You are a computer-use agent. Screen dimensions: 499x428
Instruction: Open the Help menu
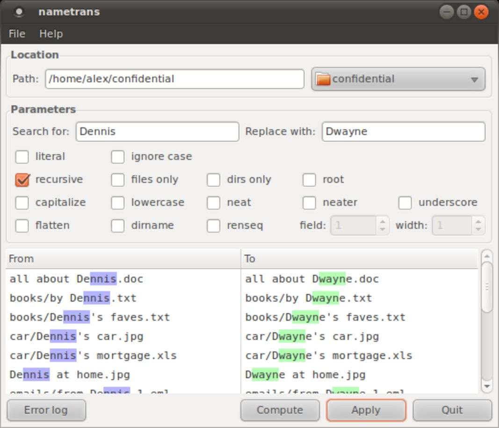click(51, 34)
